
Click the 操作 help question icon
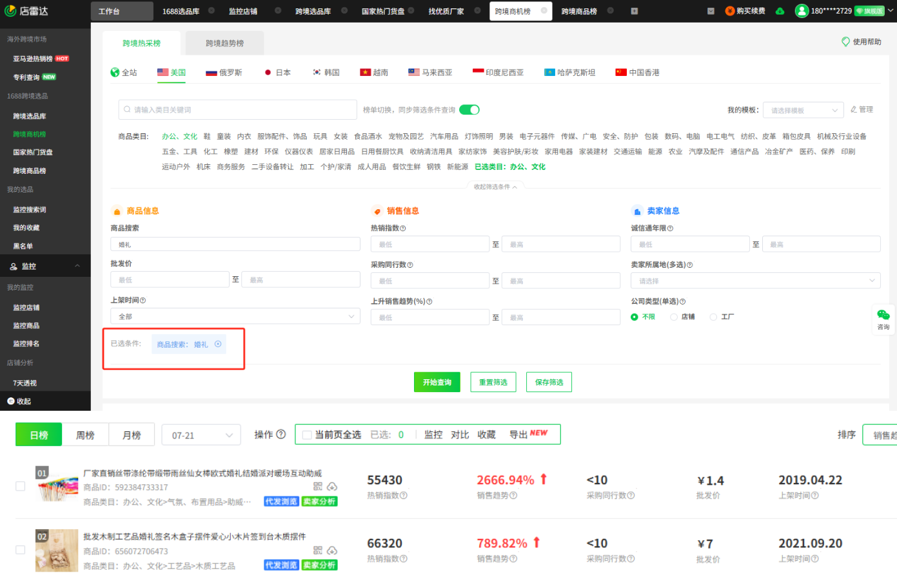tap(281, 435)
